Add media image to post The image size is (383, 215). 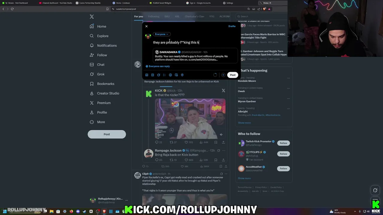(147, 75)
